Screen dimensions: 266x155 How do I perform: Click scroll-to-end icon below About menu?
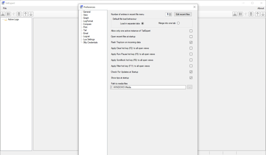[235, 14]
